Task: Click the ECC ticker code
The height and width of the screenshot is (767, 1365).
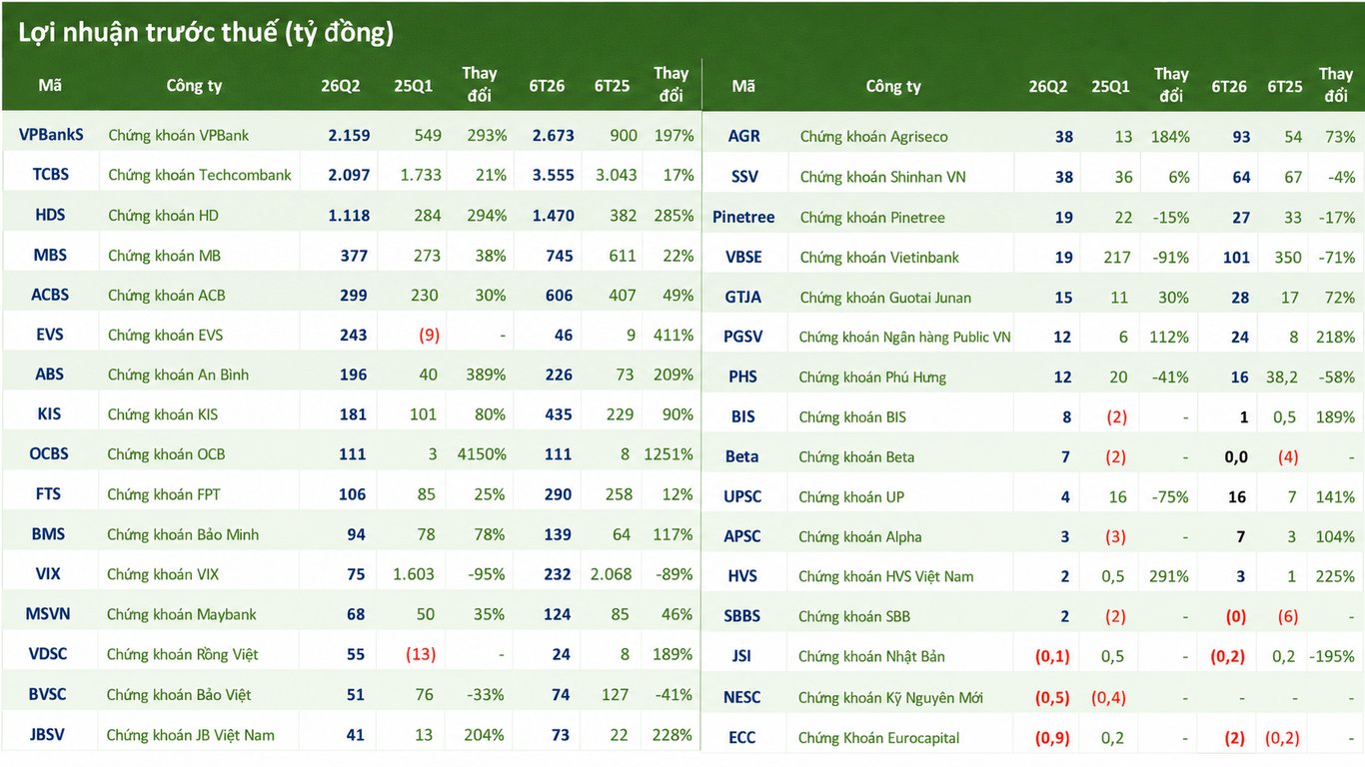Action: (742, 737)
